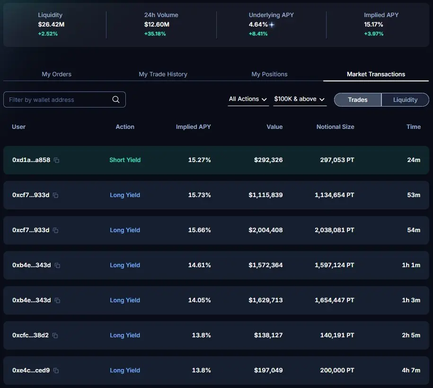Screen dimensions: 433x388
Task: Select the My Positions tab
Action: (x=269, y=74)
